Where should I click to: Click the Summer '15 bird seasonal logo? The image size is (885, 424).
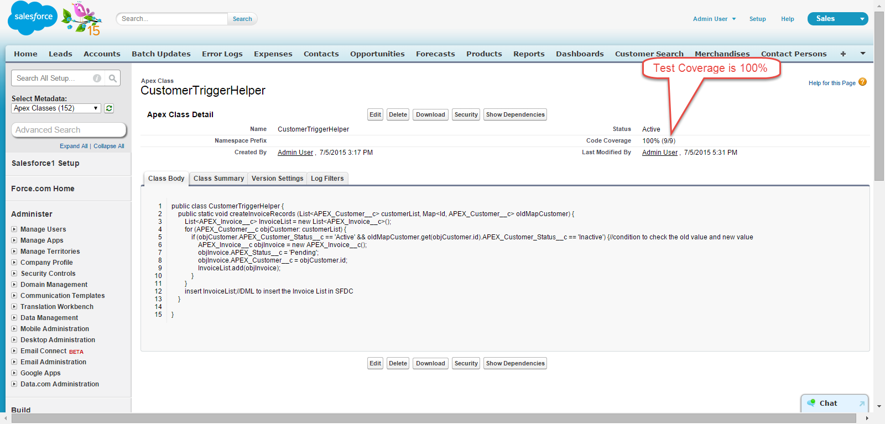[x=82, y=19]
